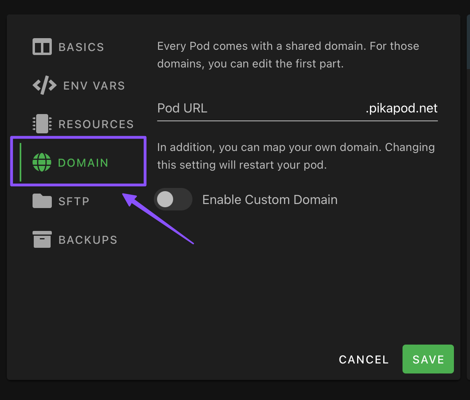Click the shared domain description text
The image size is (470, 400).
288,55
